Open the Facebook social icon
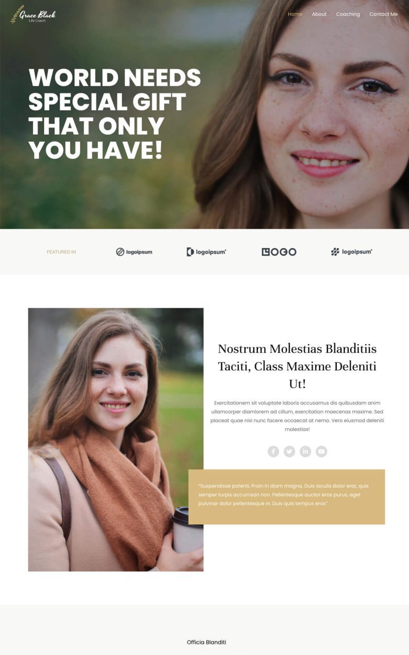Image resolution: width=409 pixels, height=655 pixels. [x=273, y=452]
